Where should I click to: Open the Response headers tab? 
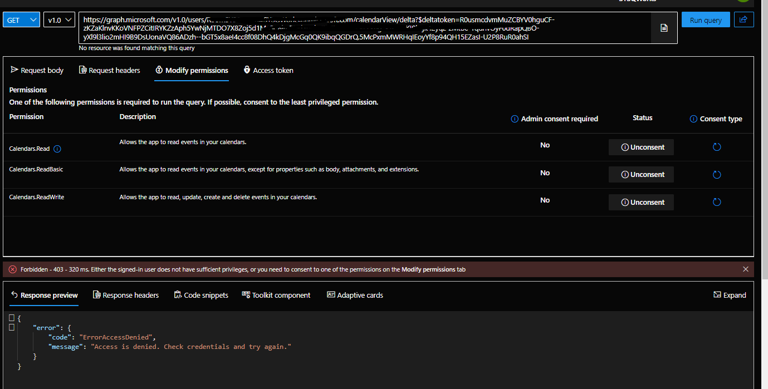point(126,295)
